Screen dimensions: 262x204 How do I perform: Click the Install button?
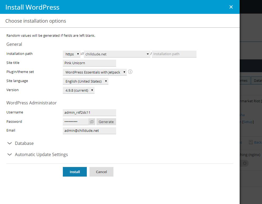75,172
